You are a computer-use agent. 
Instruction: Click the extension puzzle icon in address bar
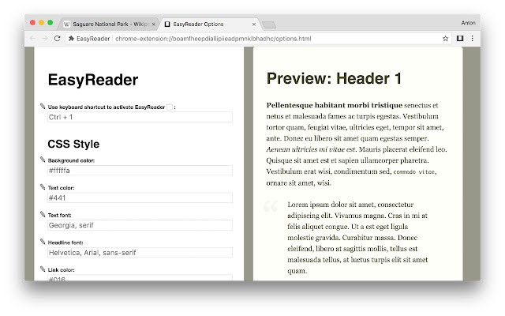pos(71,39)
